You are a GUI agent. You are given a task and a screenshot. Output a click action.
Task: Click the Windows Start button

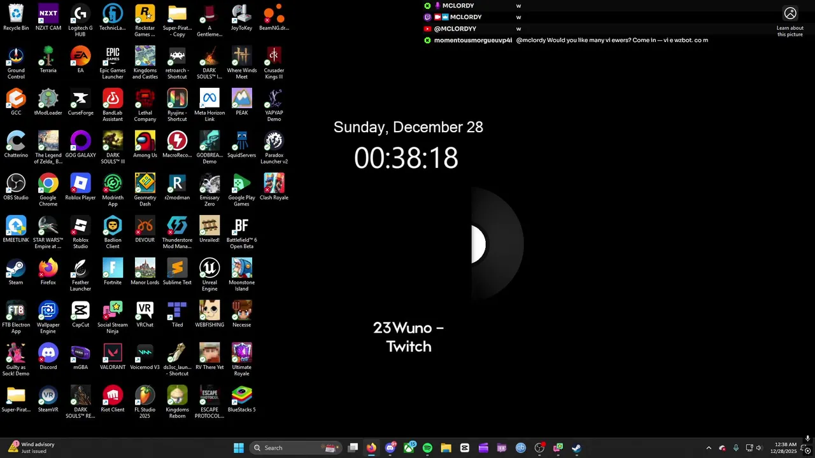coord(239,448)
